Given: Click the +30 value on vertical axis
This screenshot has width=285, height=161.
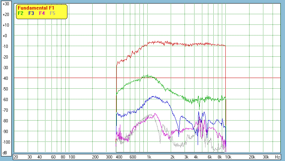Looking at the screenshot, I should coord(5,4).
